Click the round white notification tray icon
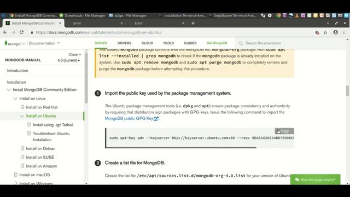The height and width of the screenshot is (197, 350). pyautogui.click(x=270, y=15)
